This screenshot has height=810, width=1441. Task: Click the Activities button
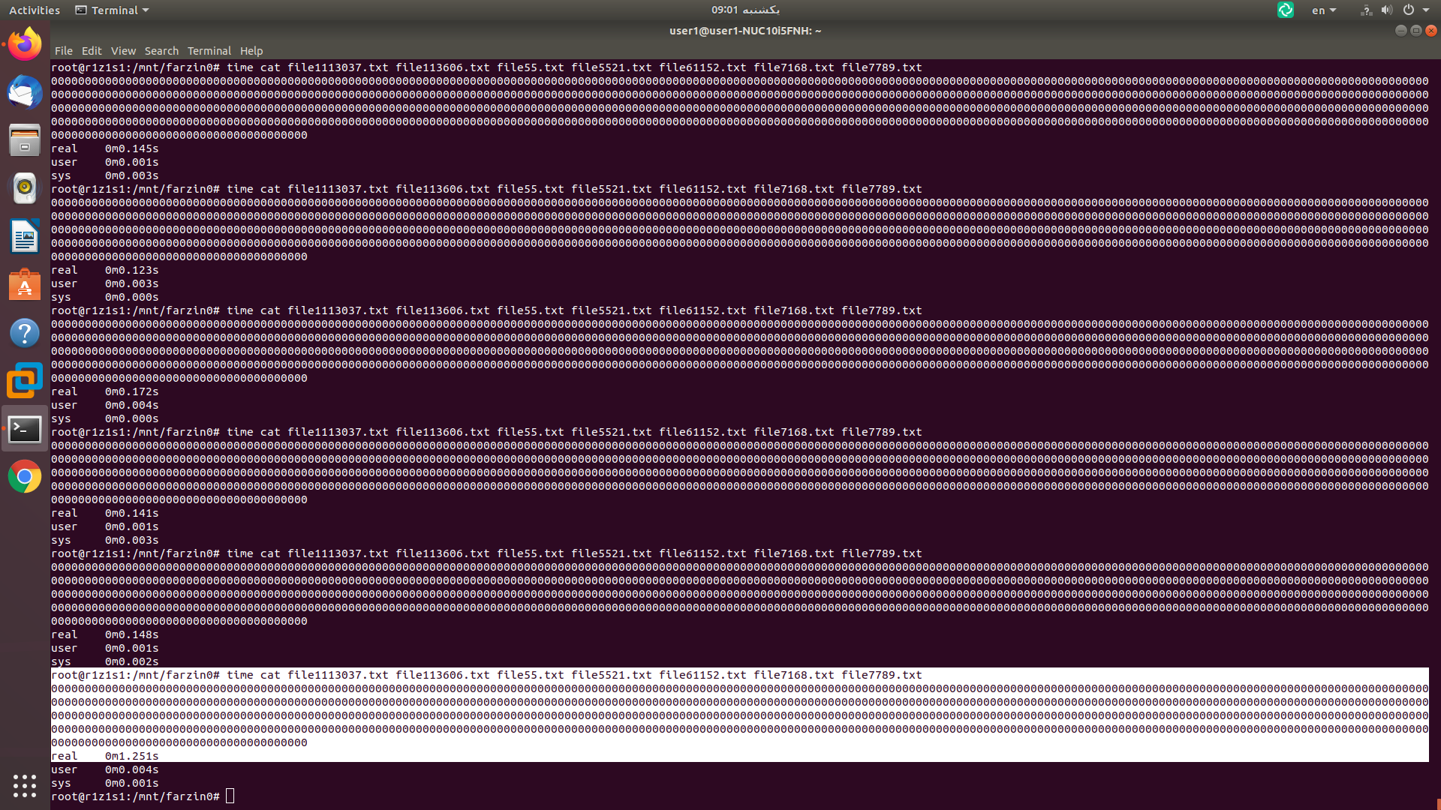35,10
